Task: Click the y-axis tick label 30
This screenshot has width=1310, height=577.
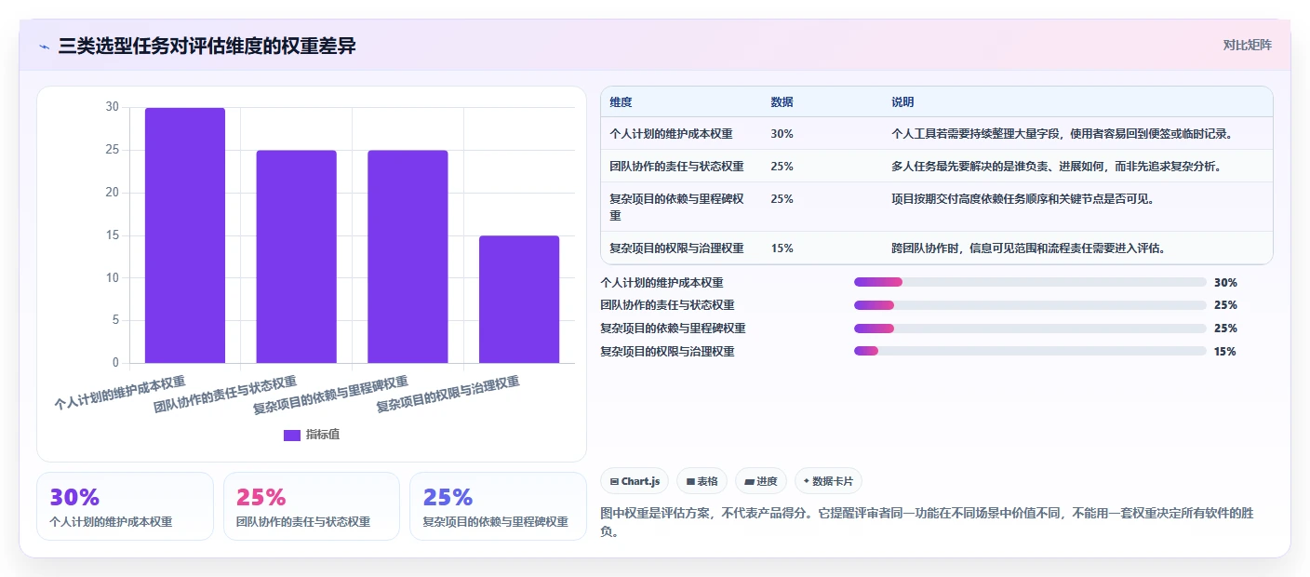Action: pyautogui.click(x=112, y=107)
